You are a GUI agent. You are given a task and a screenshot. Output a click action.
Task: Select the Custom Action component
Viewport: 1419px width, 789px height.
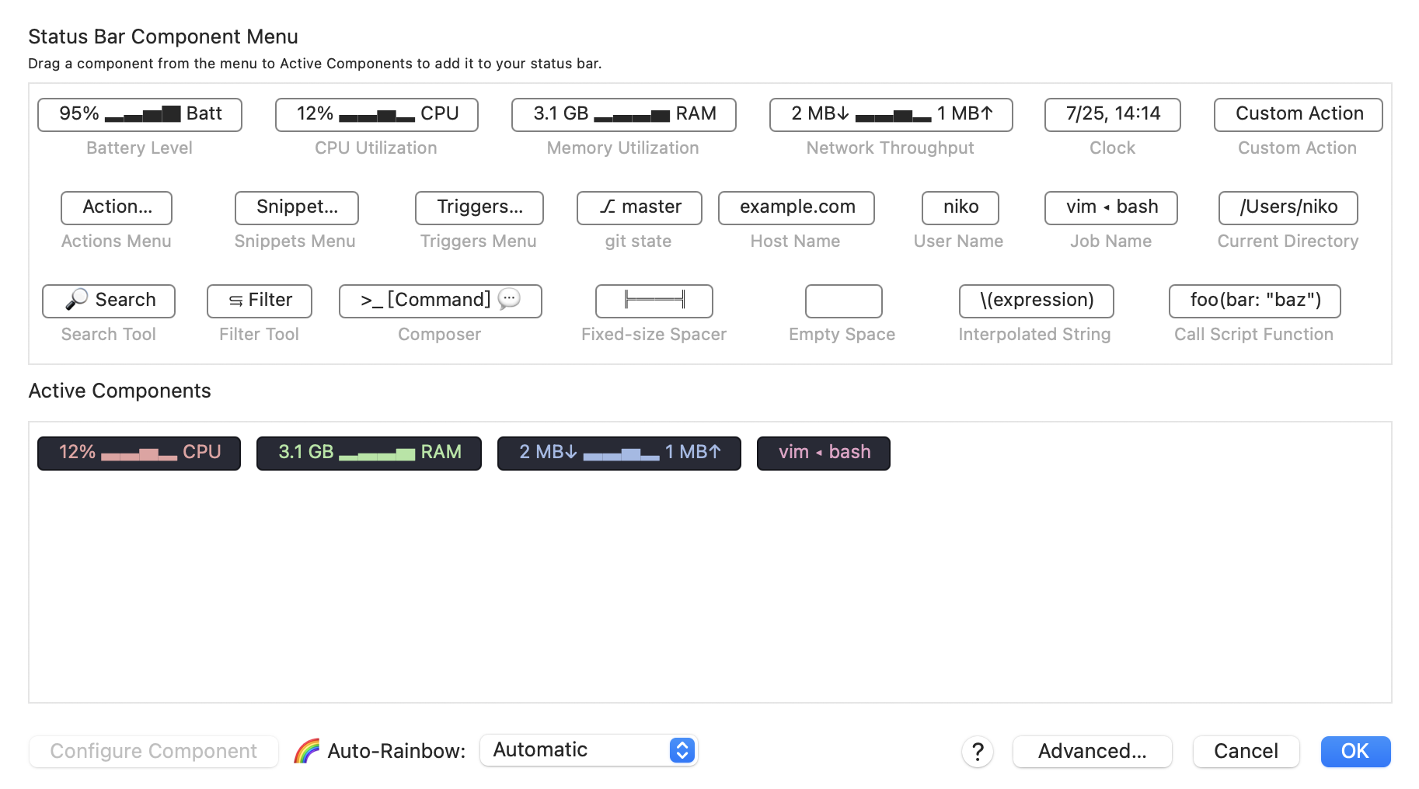click(x=1299, y=114)
